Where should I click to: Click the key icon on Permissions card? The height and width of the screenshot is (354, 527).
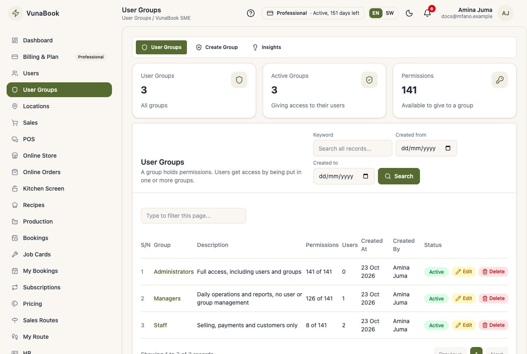point(500,80)
